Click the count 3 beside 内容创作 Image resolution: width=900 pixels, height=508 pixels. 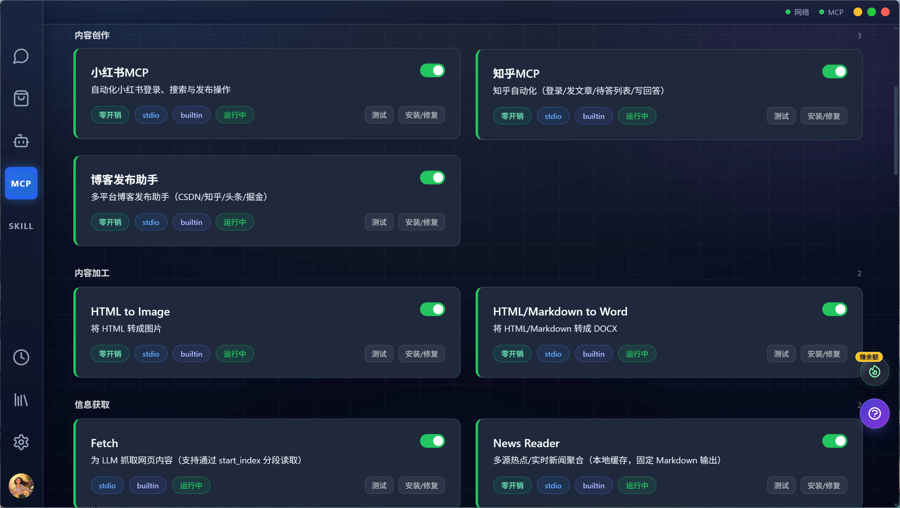pos(859,36)
